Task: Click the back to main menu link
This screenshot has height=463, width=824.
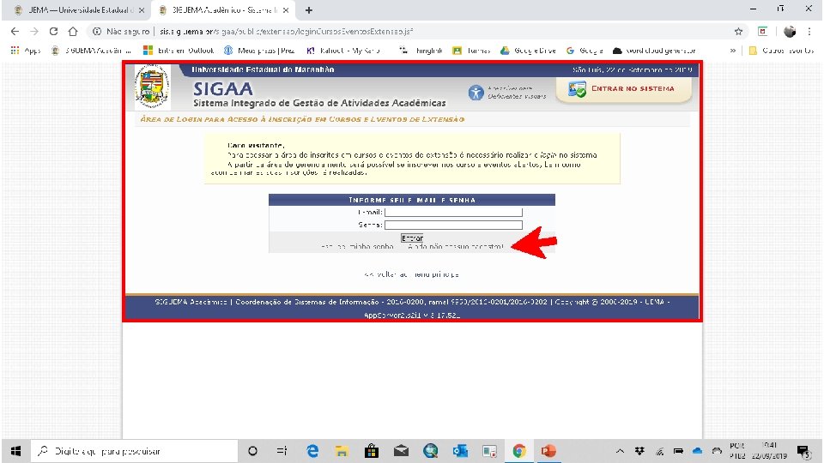Action: 411,274
